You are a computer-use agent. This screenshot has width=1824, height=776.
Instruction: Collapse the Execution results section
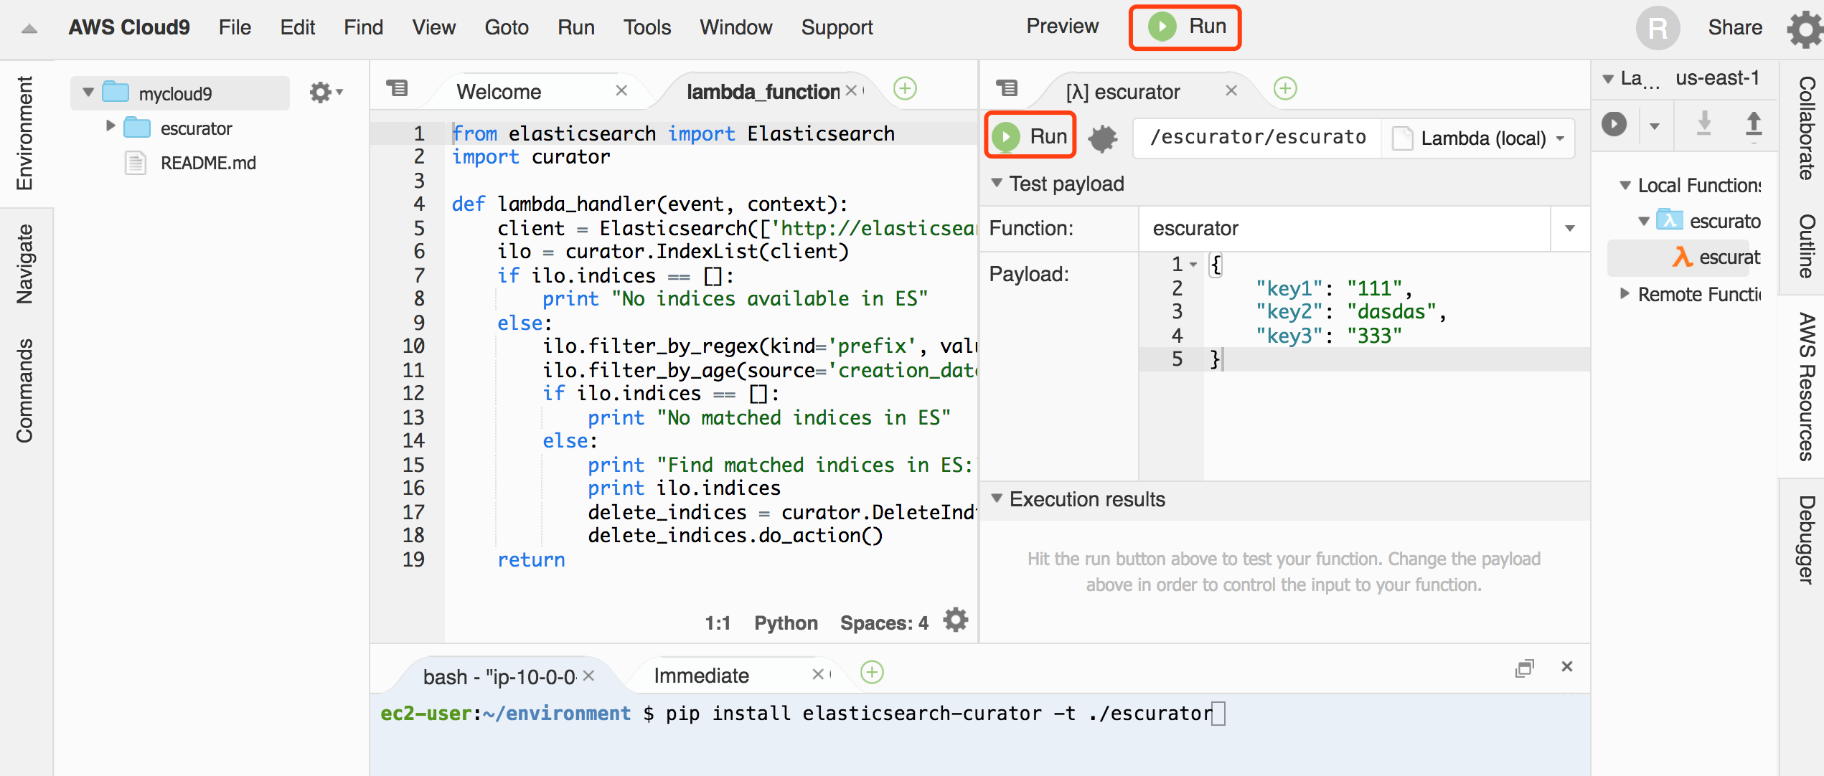997,498
